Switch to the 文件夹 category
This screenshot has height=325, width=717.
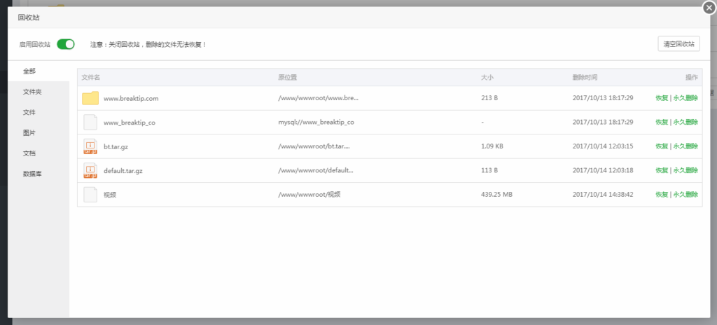point(32,92)
